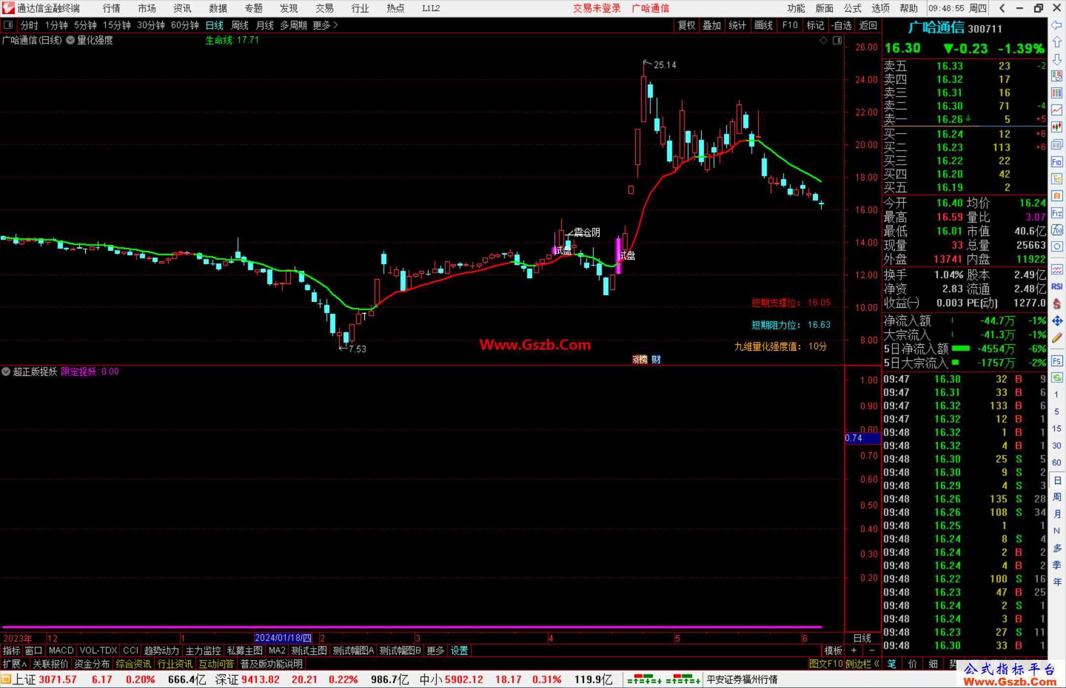
Task: Expand the 扩展 panel at bottom-left
Action: point(15,664)
